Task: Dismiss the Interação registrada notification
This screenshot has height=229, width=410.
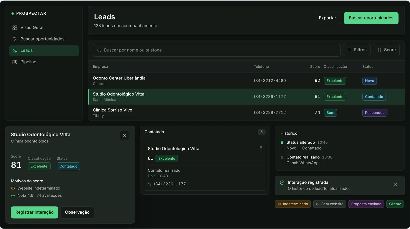Action: [395, 184]
